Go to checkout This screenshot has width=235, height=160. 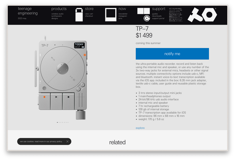point(89,16)
